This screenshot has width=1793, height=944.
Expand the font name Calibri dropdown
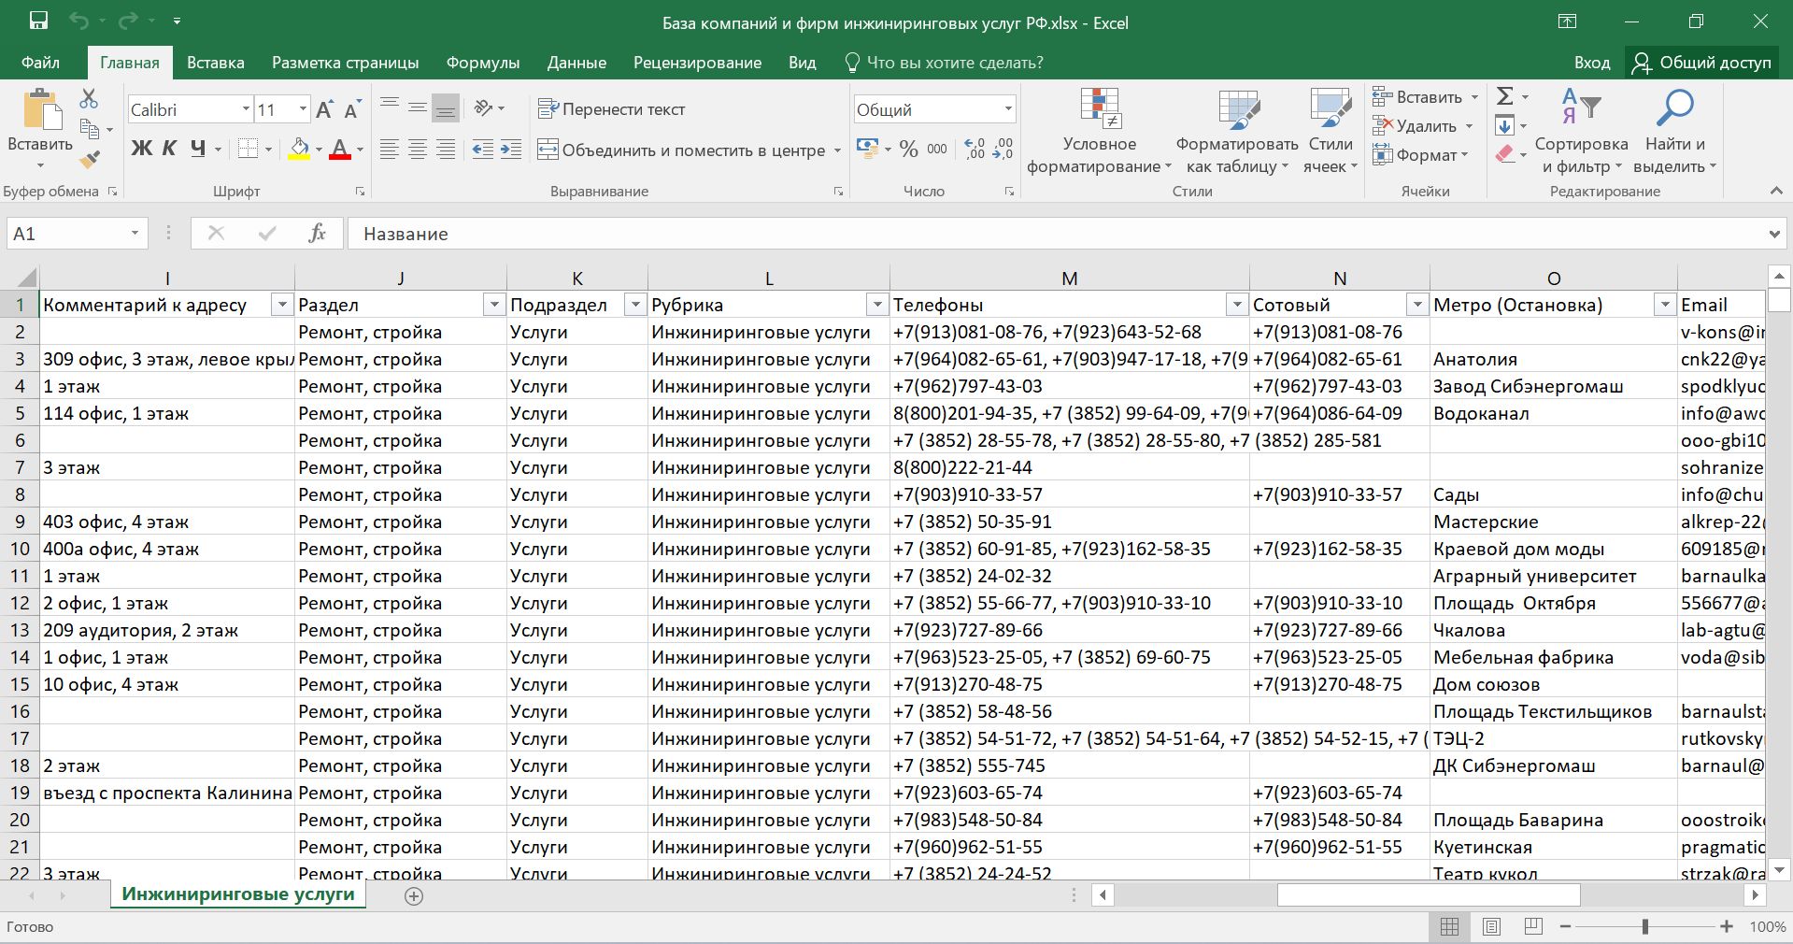click(x=246, y=109)
